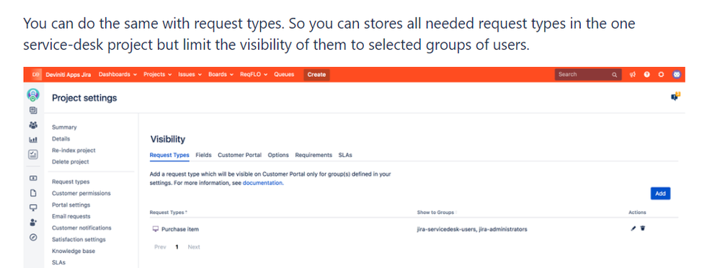This screenshot has height=268, width=720.
Task: Expand the ReqFLO dropdown menu
Action: pyautogui.click(x=254, y=74)
